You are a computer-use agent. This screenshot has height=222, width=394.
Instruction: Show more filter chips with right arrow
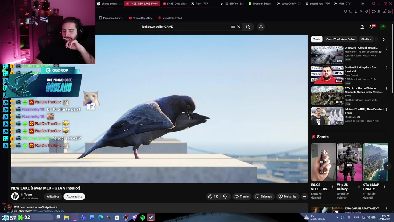[384, 39]
